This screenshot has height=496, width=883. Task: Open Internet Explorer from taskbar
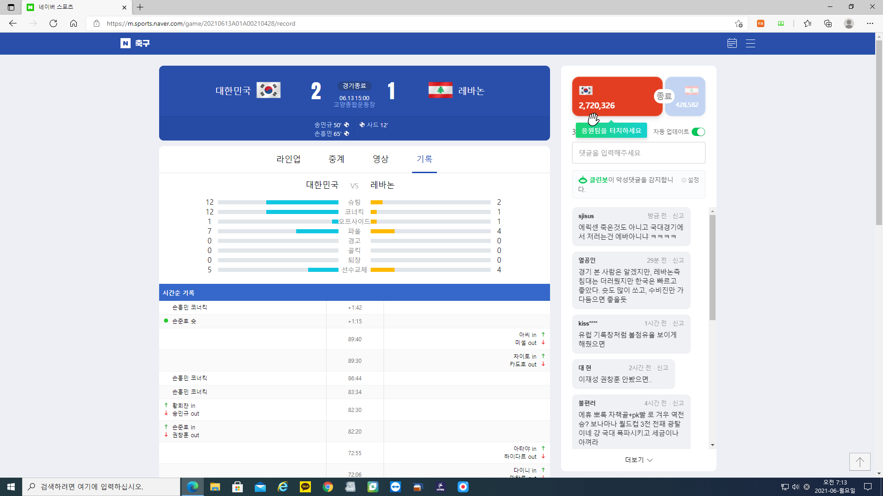[282, 487]
